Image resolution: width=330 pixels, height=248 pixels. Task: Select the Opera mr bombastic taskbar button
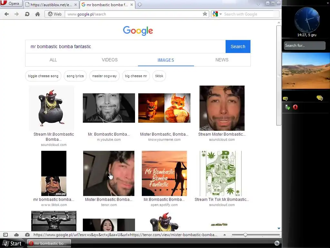(49, 243)
